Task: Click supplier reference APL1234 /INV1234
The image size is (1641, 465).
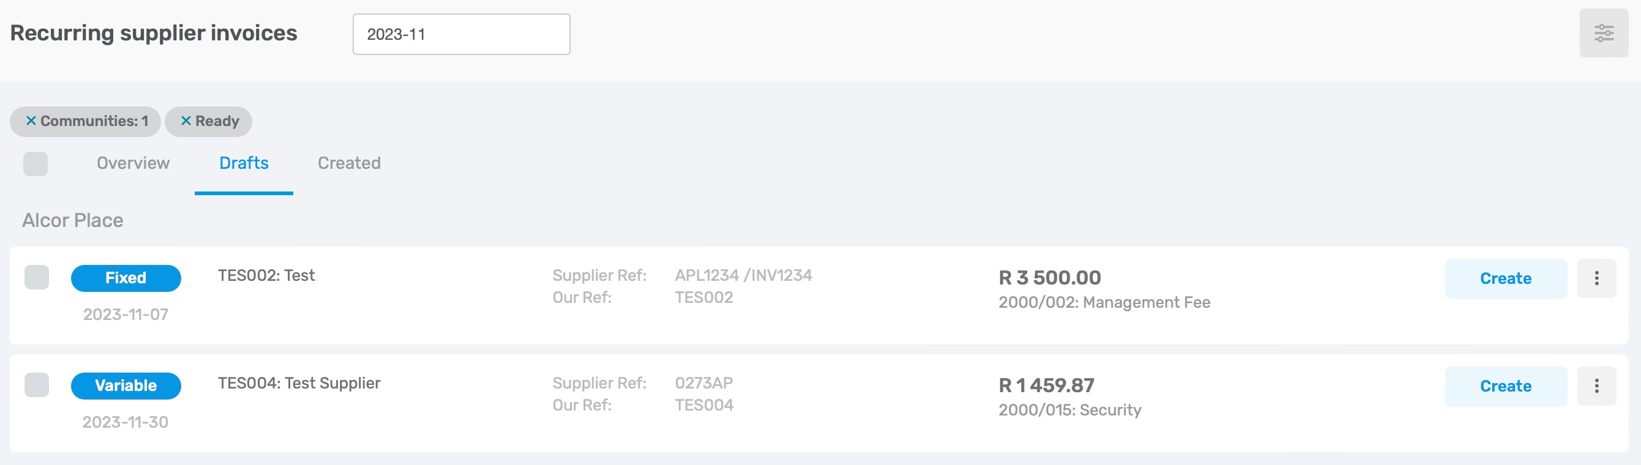Action: pyautogui.click(x=743, y=275)
